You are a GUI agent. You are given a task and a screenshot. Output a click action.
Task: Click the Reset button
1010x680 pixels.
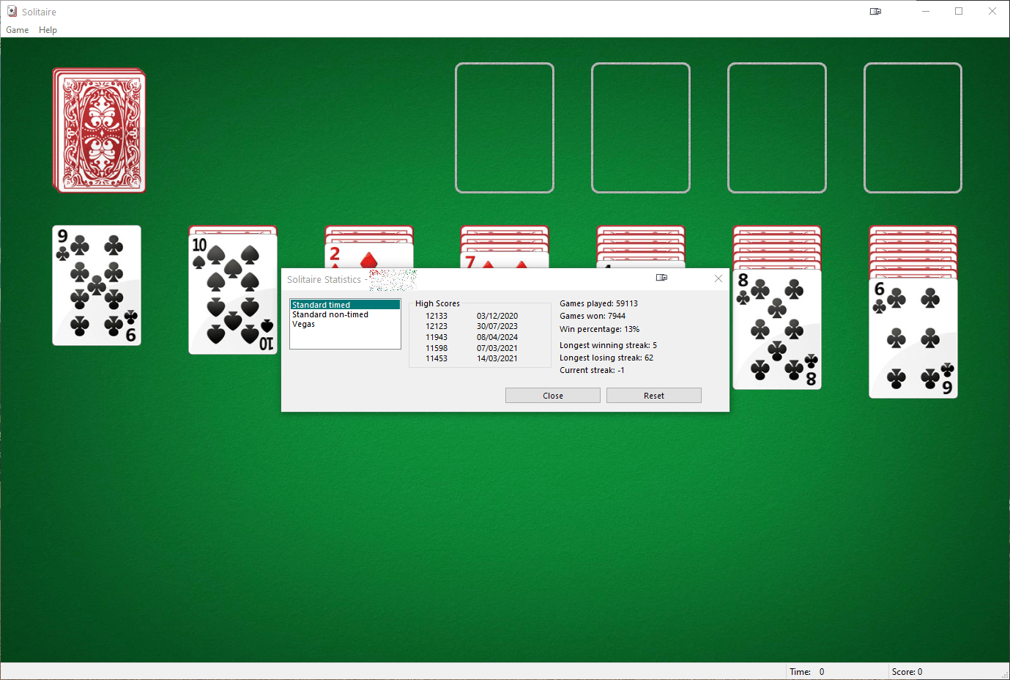654,396
